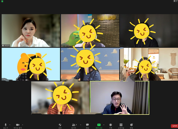Select the speaking man with glasses tile
The width and height of the screenshot is (178, 129).
pyautogui.click(x=120, y=98)
